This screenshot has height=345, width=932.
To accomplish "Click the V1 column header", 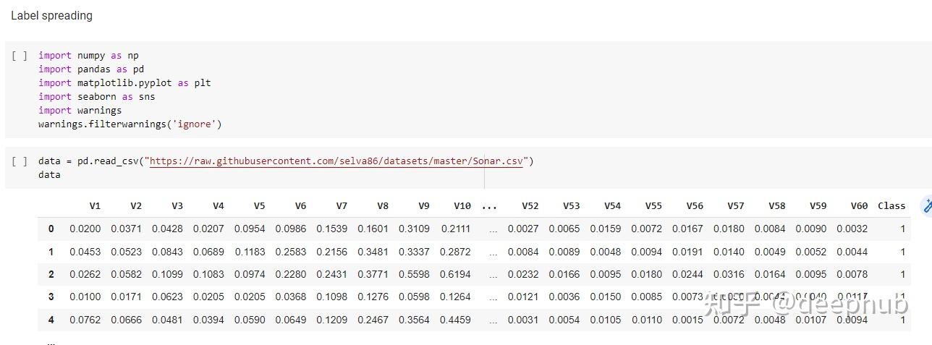I will pos(95,206).
